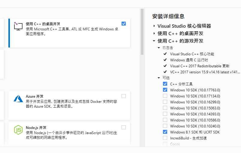Screen dimensions: 241x153
Task: Click checkmark beside Visual Studio C++ 核心功能
Action: (165, 54)
